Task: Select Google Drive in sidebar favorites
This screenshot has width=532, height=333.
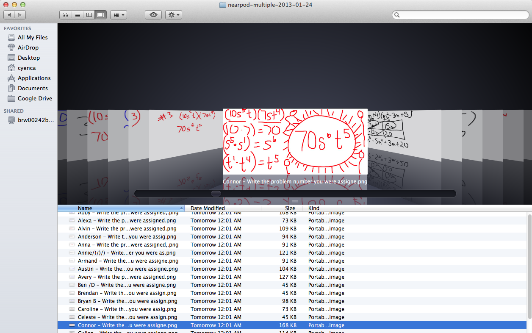Action: coord(35,98)
